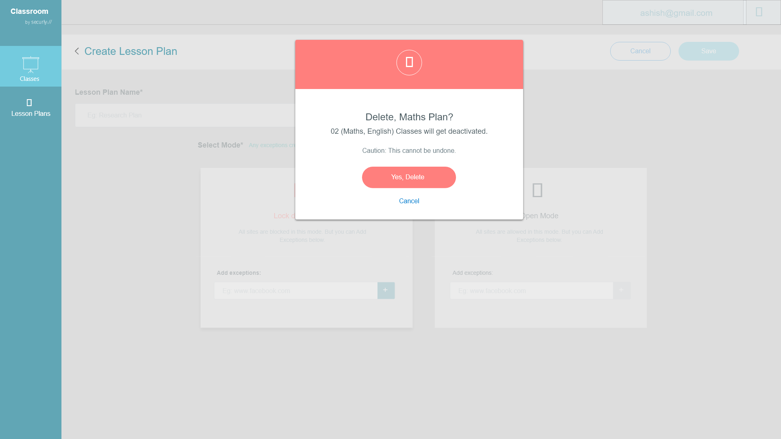The image size is (781, 439).
Task: Click the delete icon in the dialog header
Action: [409, 63]
